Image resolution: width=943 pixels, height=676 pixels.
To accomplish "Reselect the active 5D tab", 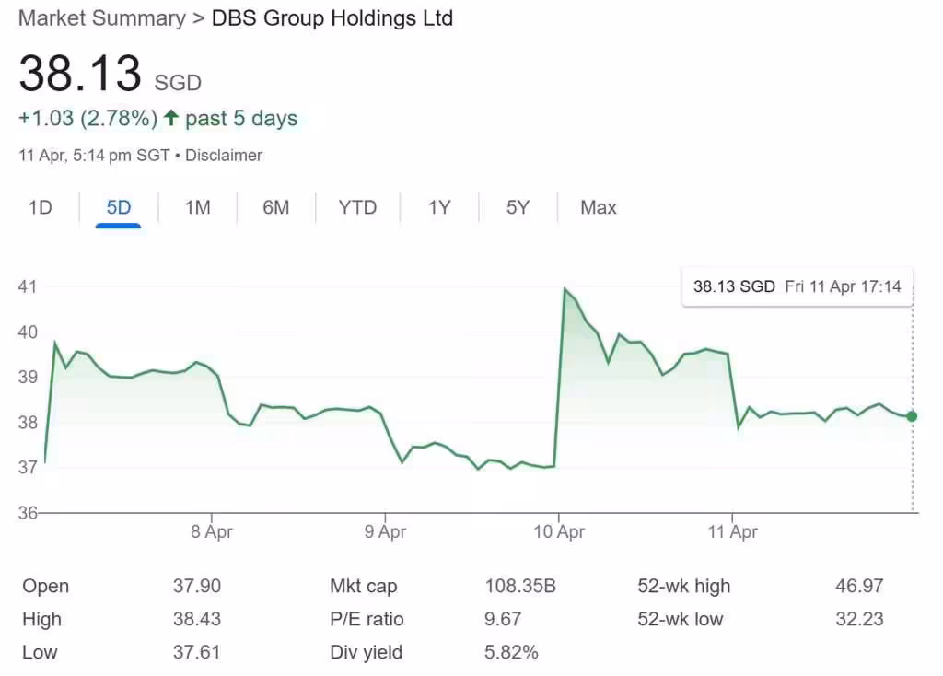I will (x=118, y=207).
